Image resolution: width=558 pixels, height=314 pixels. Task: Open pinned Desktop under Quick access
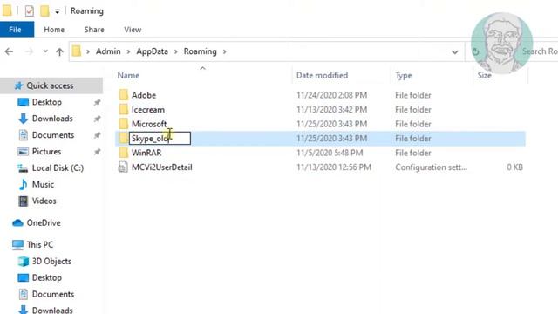point(46,102)
